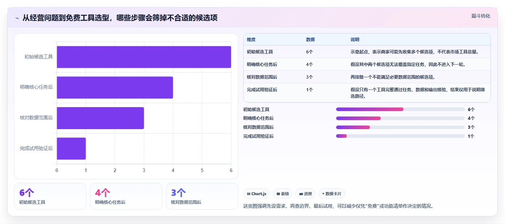This screenshot has height=224, width=505.
Task: Click the description starting with 示意起点
Action: pos(414,52)
